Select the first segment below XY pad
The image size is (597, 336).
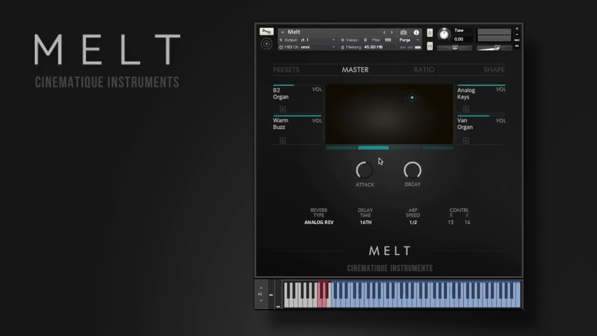(x=341, y=147)
